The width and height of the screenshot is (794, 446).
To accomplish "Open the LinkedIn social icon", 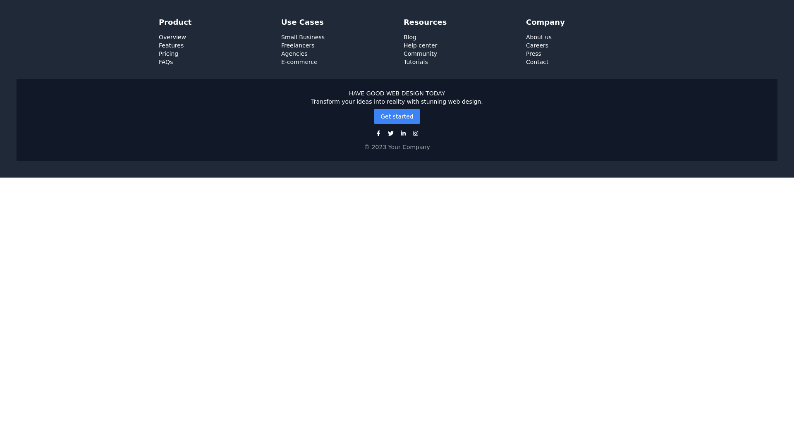I will [x=403, y=133].
